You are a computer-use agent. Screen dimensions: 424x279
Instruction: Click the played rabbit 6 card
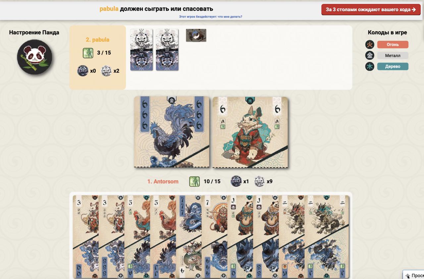250,132
